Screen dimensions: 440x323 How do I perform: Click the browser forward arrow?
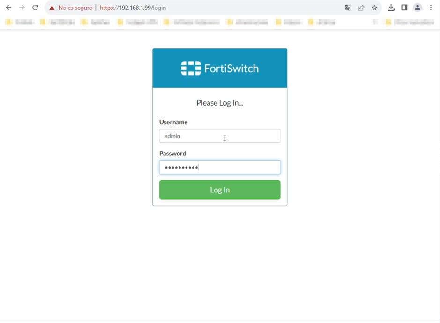pos(22,8)
